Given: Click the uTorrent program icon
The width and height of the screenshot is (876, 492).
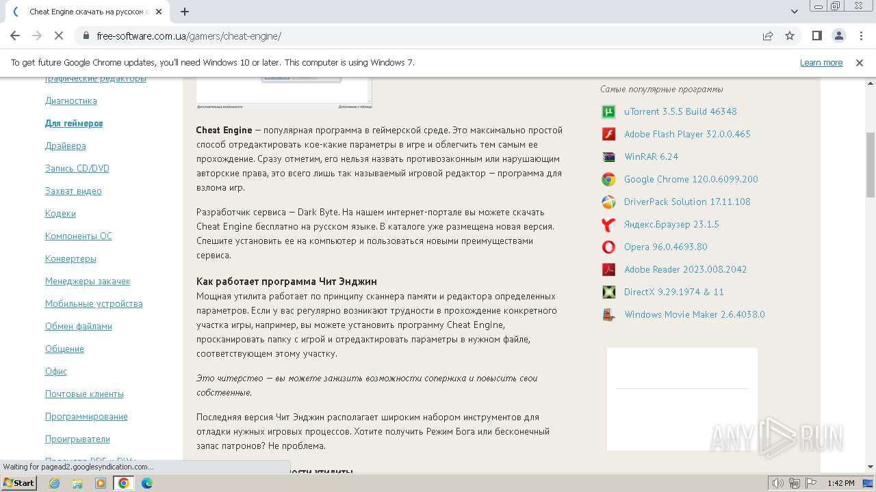Looking at the screenshot, I should click(608, 112).
